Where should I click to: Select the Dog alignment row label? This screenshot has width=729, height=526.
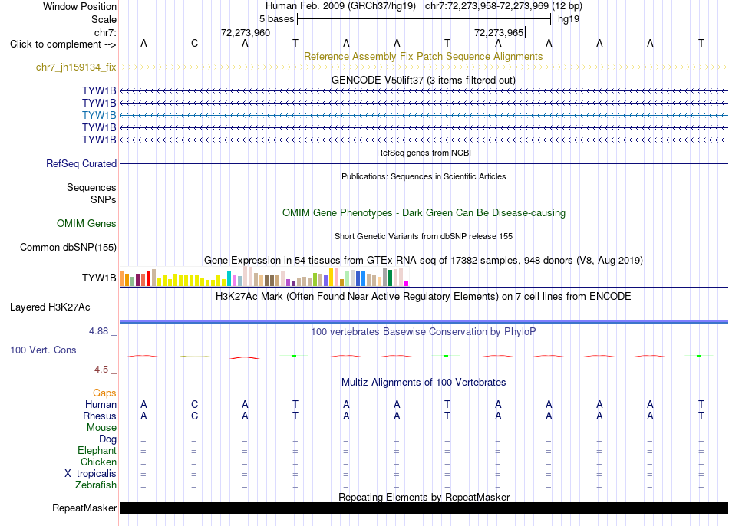107,439
